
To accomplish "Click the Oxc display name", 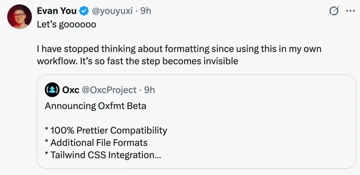I will [x=71, y=90].
